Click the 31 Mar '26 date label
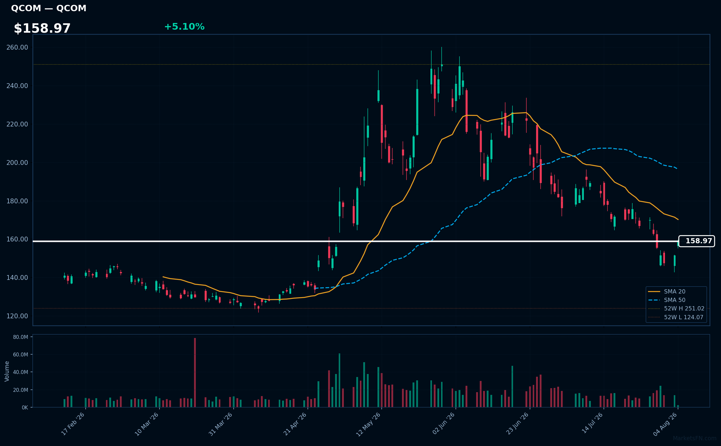721x446 pixels. point(220,424)
